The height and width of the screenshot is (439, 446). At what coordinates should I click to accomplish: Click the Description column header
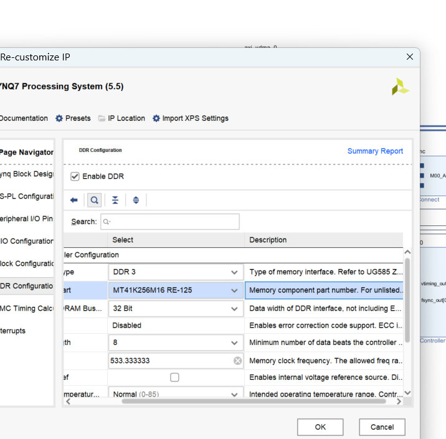[324, 240]
